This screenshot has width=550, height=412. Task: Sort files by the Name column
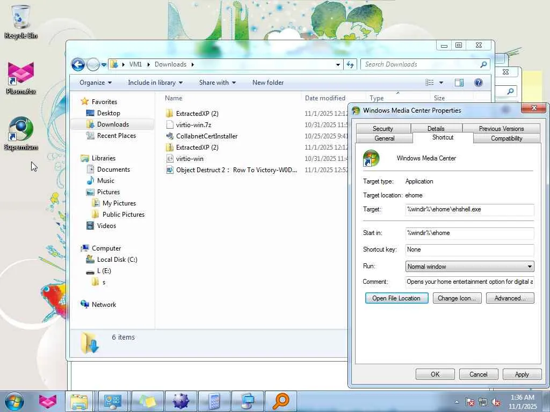pos(173,98)
